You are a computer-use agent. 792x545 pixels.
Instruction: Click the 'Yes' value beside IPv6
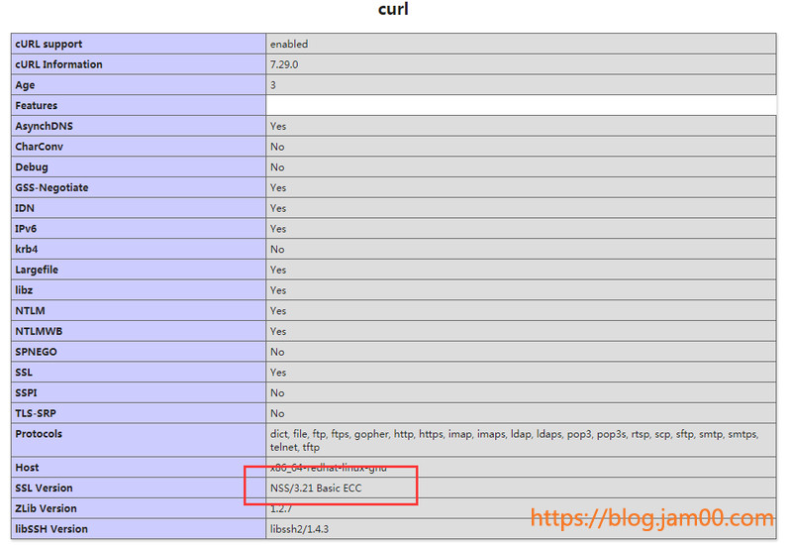(x=278, y=229)
